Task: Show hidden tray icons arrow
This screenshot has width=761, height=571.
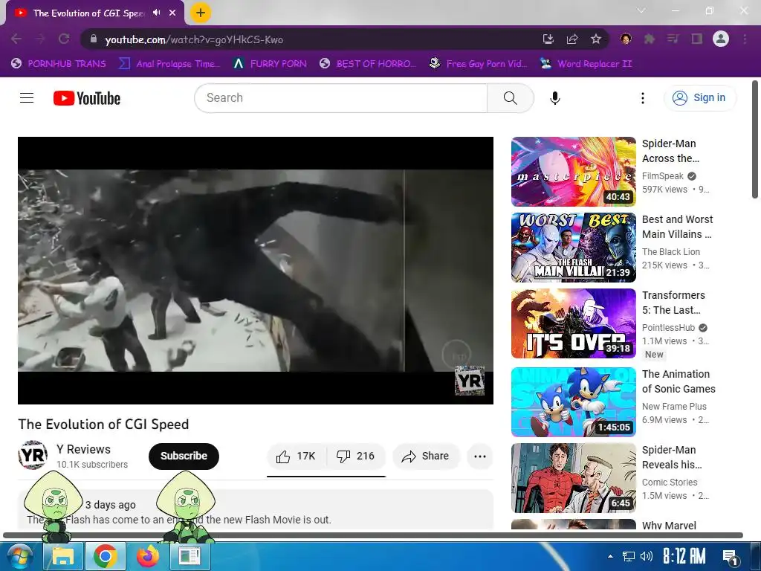Action: pos(611,556)
